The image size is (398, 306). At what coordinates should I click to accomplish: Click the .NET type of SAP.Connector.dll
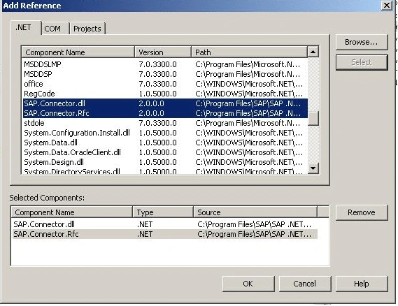point(145,224)
